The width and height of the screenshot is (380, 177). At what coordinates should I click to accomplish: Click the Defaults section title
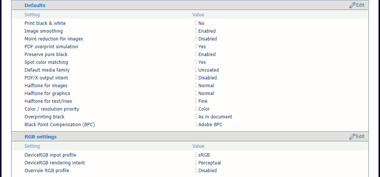35,6
